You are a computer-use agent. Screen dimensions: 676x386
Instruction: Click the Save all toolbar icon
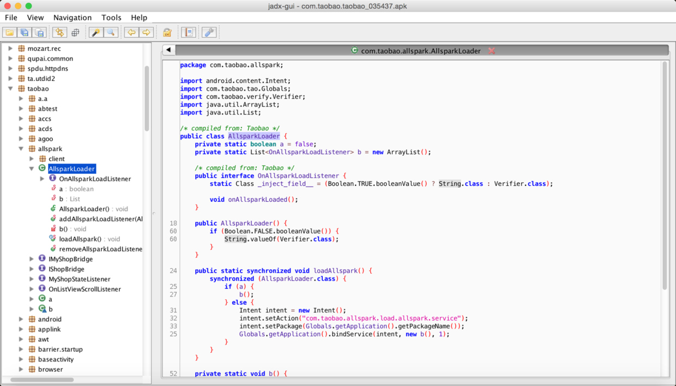pos(25,33)
